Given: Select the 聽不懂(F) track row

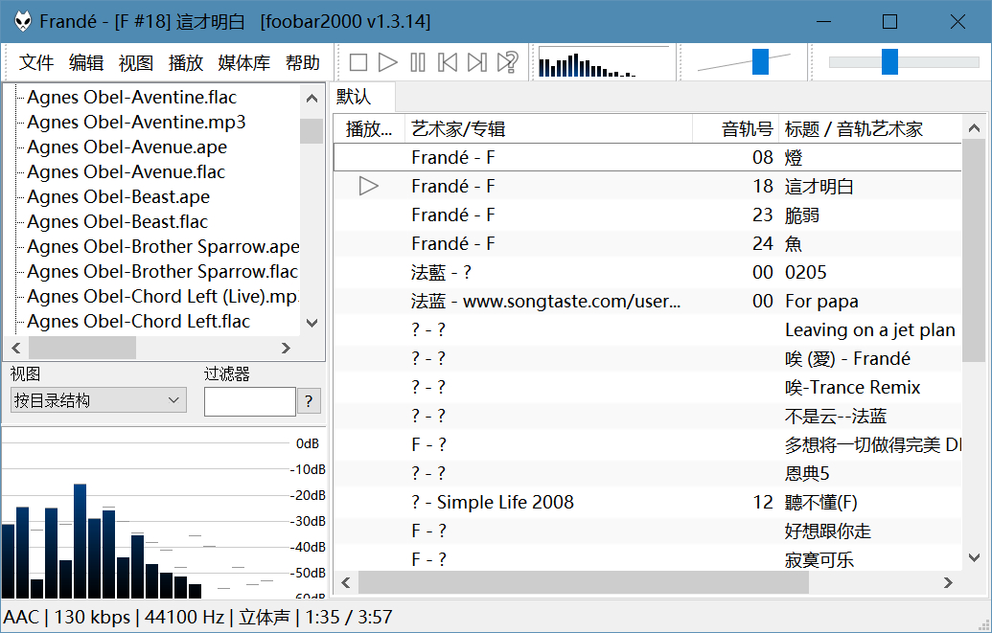Looking at the screenshot, I should coord(647,502).
